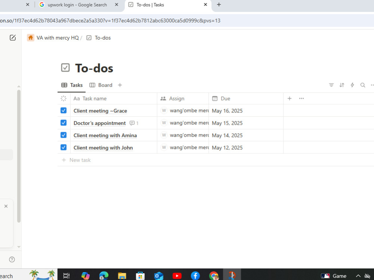This screenshot has width=374, height=280.
Task: Open Client meeting with Amina task
Action: pos(105,136)
